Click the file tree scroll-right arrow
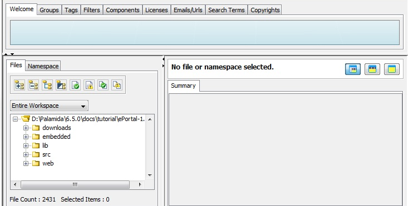This screenshot has width=408, height=206. 140,184
